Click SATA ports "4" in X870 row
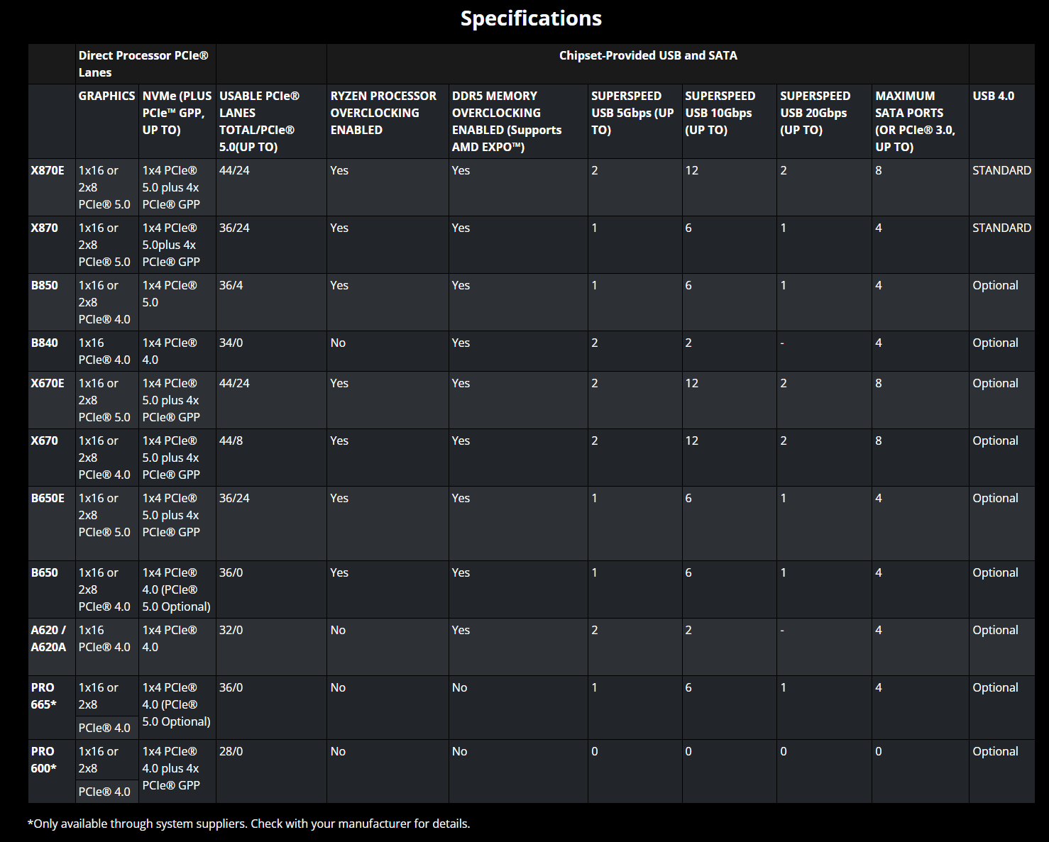Image resolution: width=1049 pixels, height=842 pixels. pos(879,228)
